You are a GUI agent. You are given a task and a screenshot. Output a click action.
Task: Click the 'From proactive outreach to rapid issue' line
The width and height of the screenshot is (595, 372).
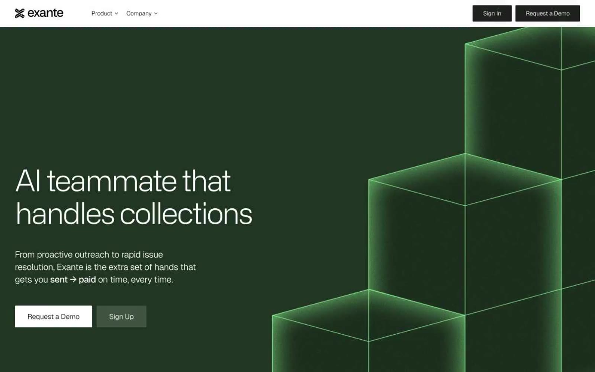89,255
